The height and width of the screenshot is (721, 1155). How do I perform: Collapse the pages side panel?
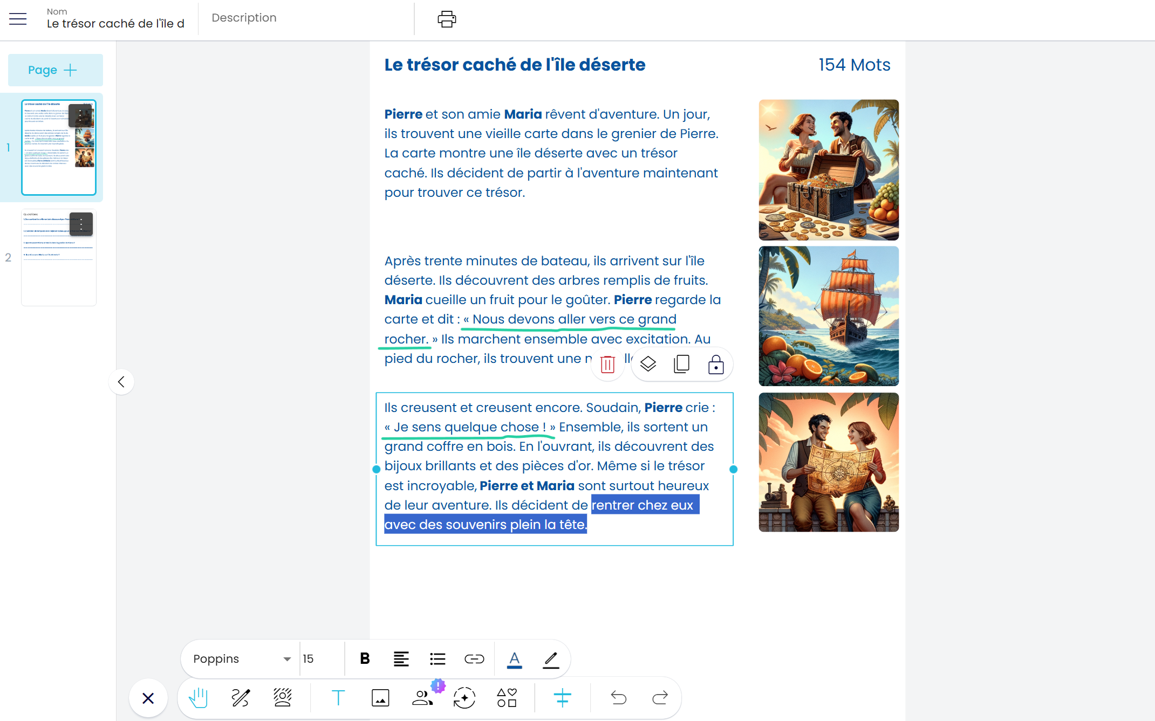[121, 382]
